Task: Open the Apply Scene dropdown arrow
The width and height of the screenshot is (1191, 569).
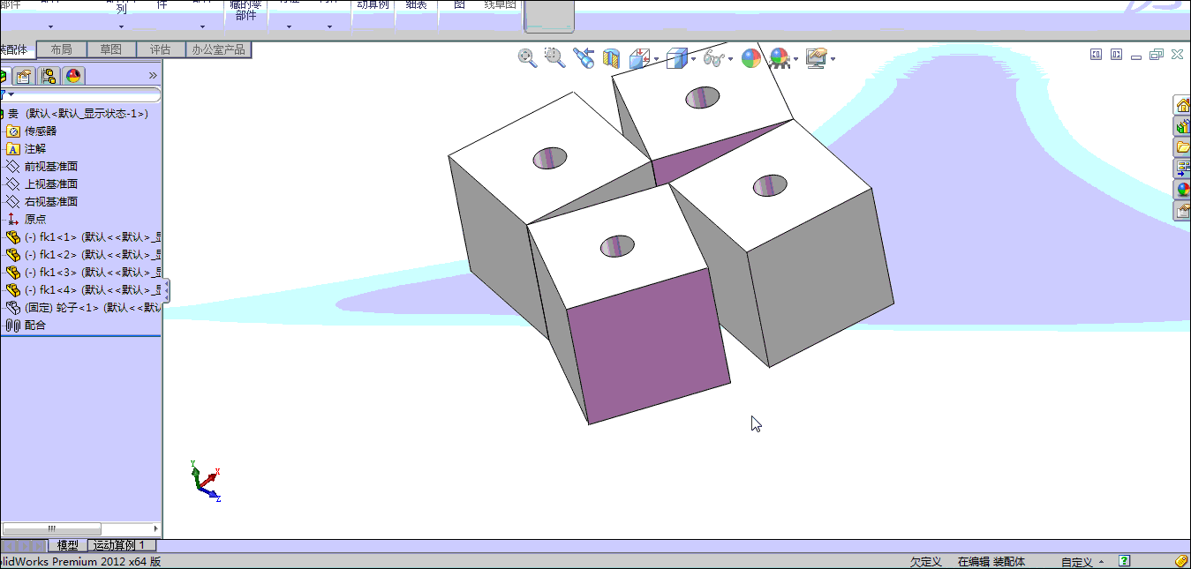Action: tap(795, 60)
